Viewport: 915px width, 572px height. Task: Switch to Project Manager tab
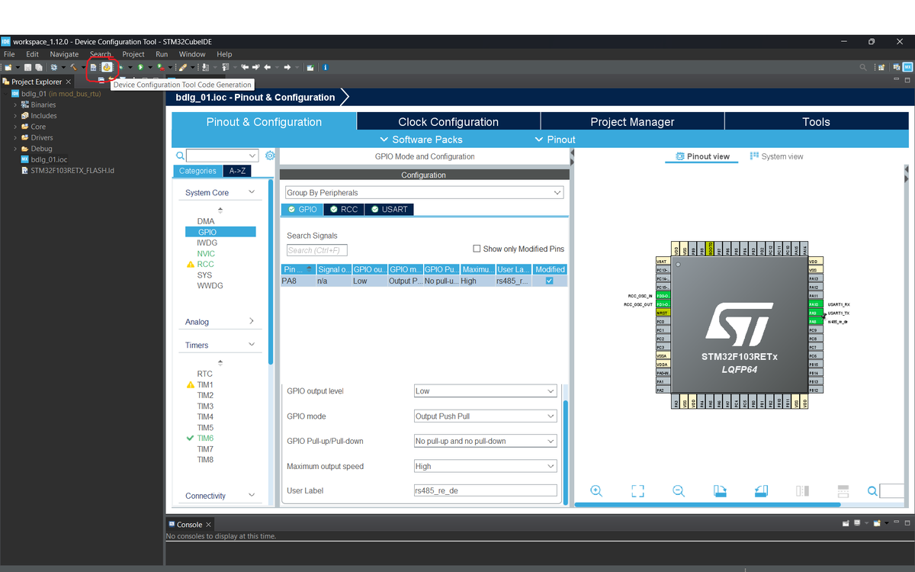pos(632,122)
